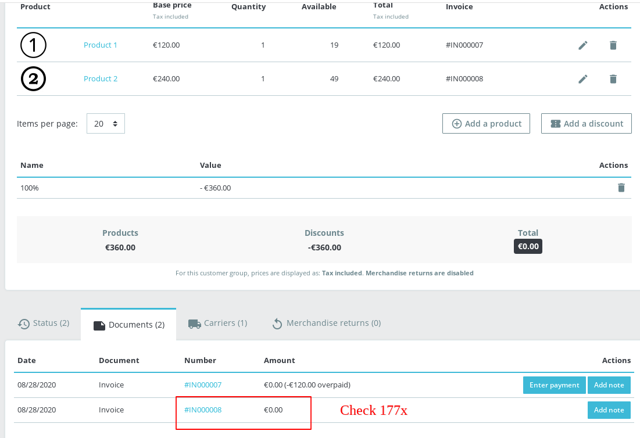The image size is (640, 438).
Task: Add note to invoice #IN000008
Action: (609, 410)
